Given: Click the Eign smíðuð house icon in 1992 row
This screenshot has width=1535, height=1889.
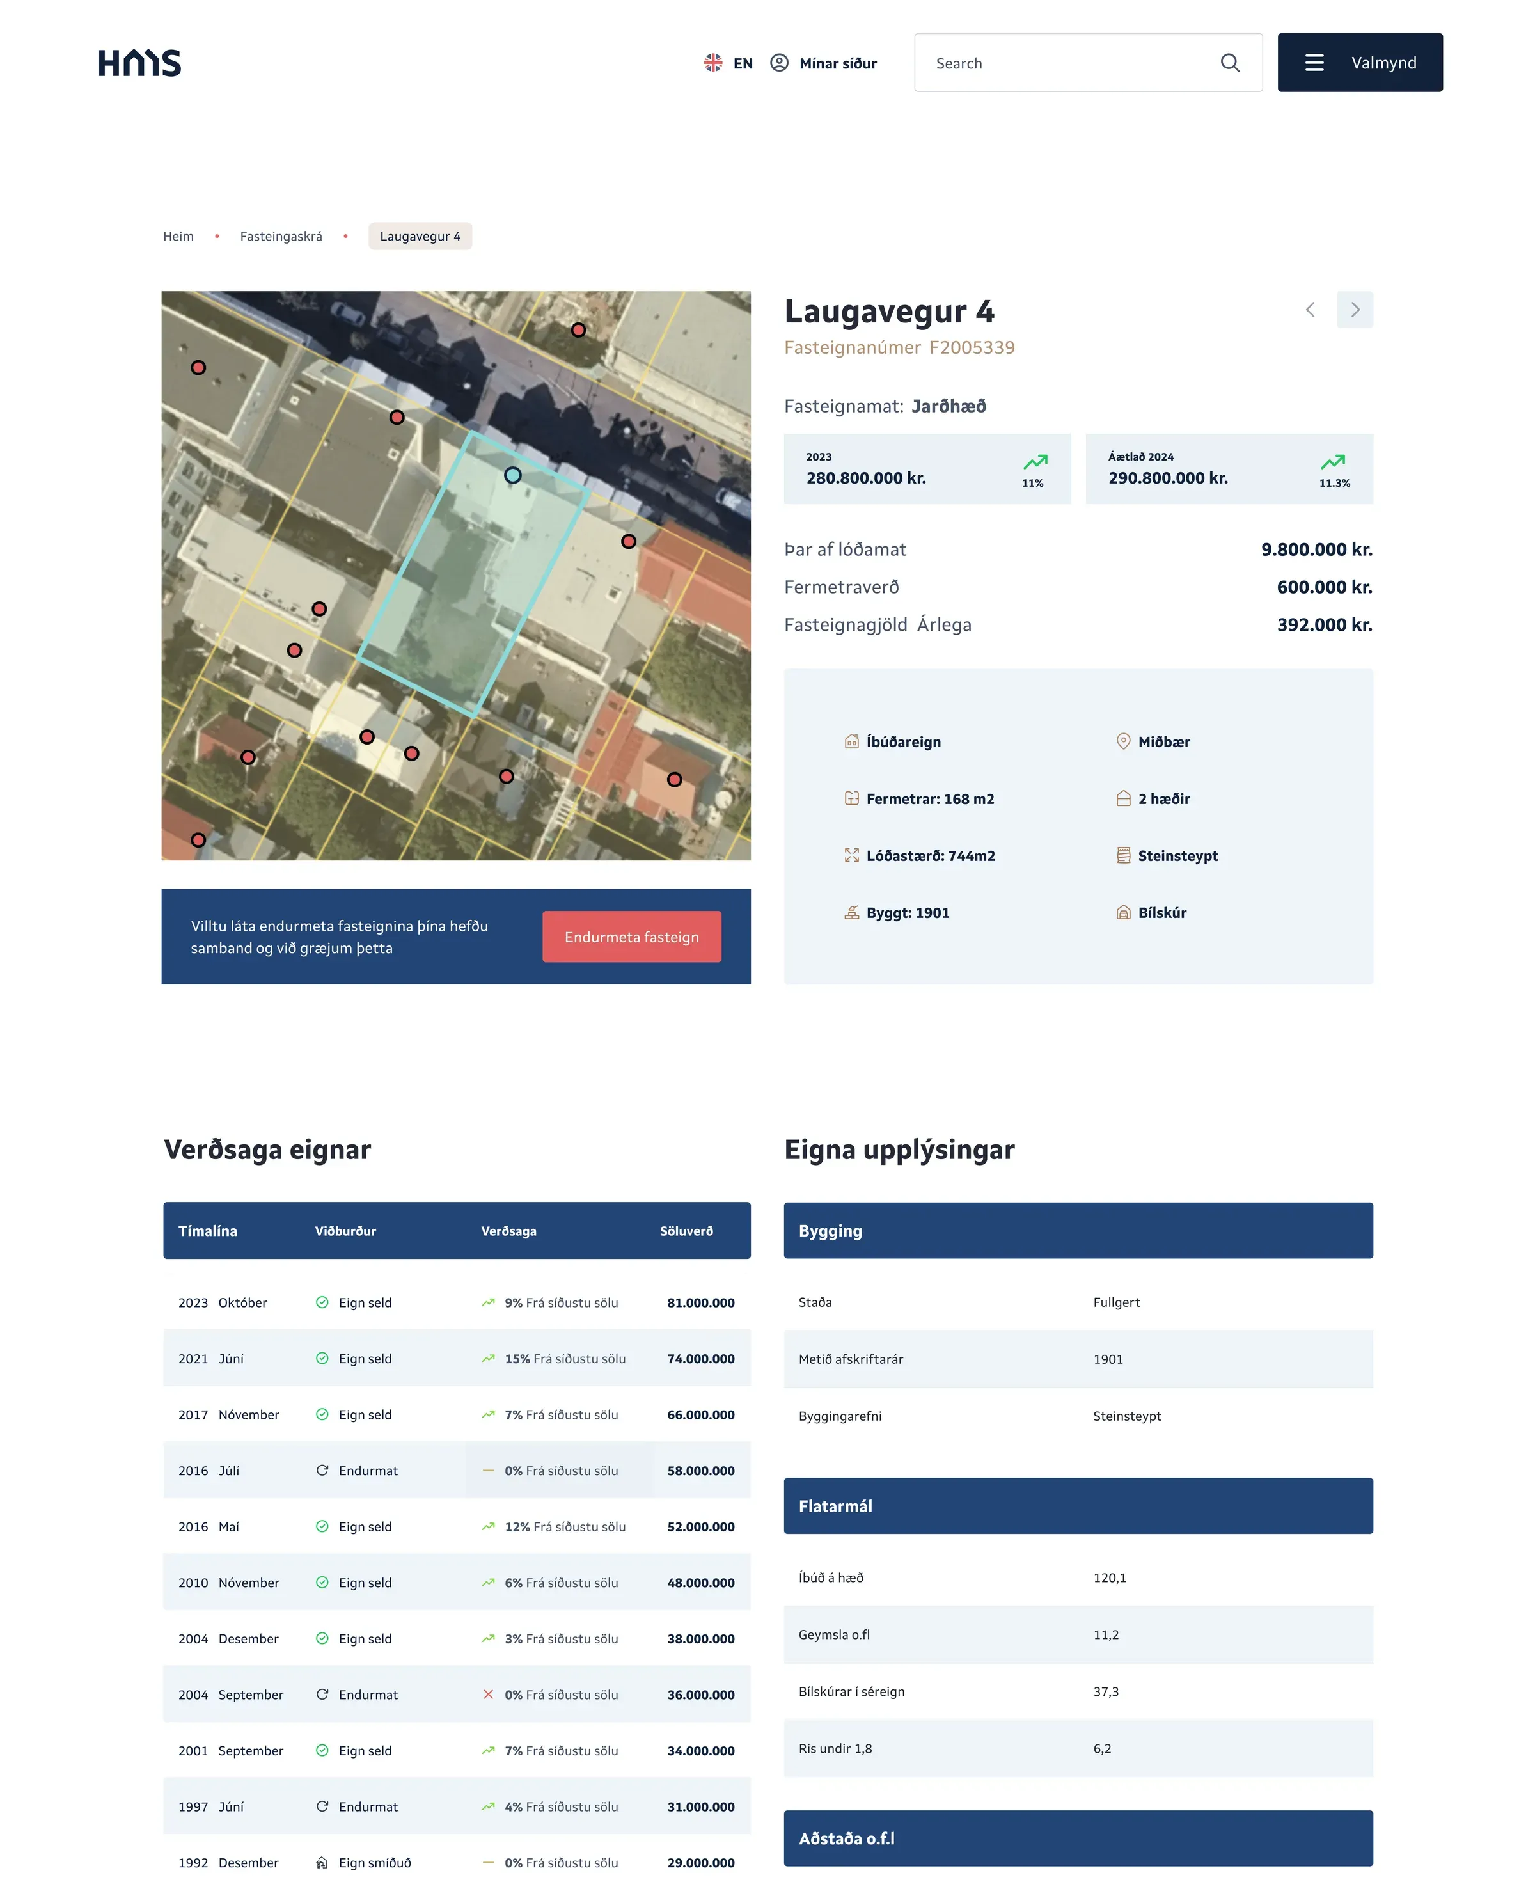Looking at the screenshot, I should (x=322, y=1863).
